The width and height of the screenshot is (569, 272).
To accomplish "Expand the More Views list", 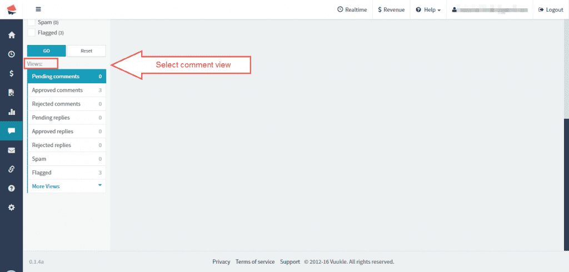I will (x=66, y=186).
